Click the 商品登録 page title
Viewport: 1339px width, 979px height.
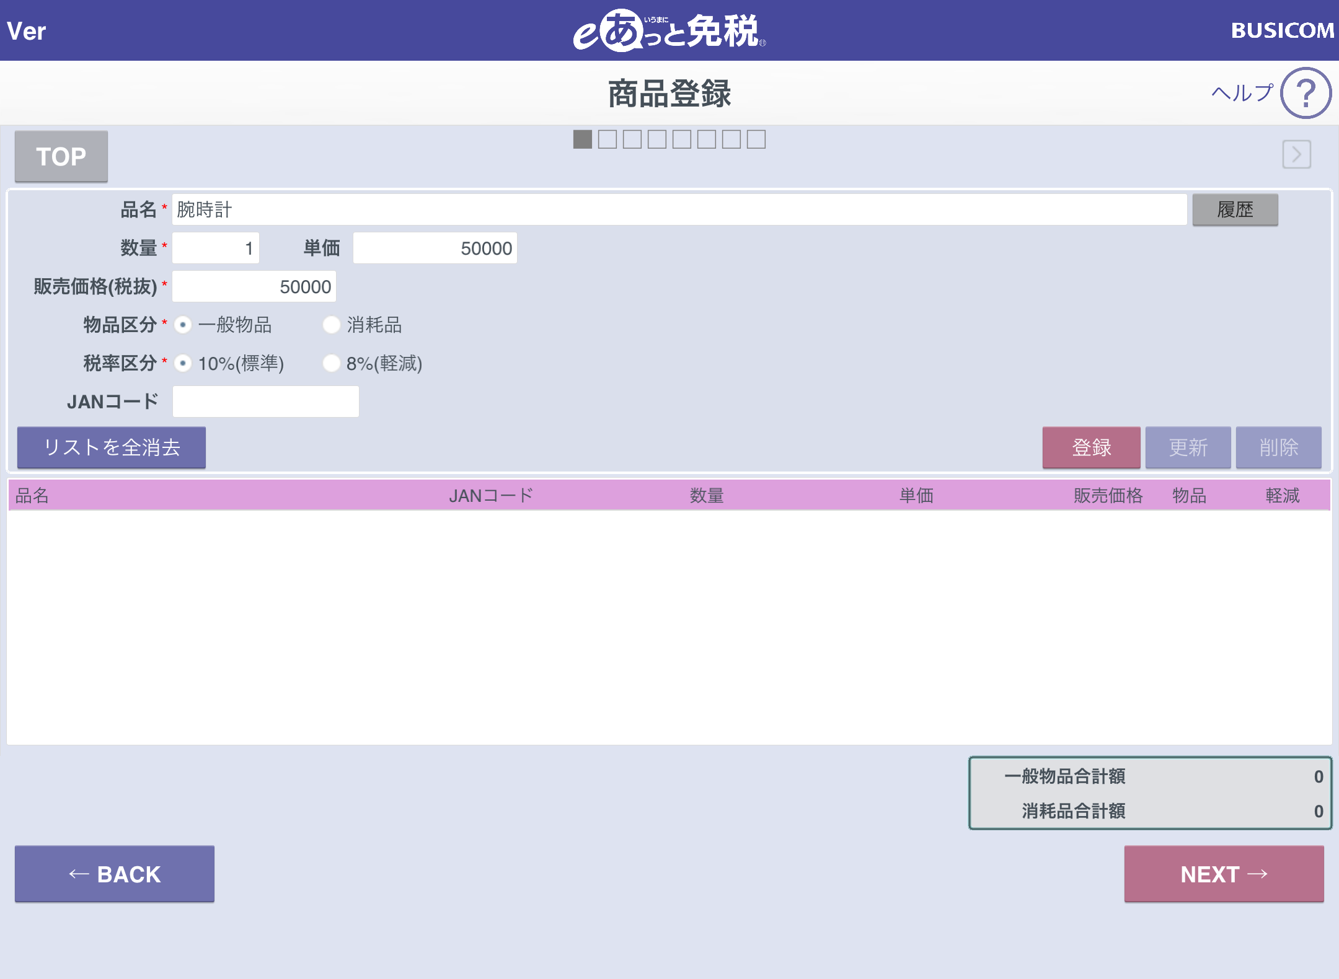click(x=670, y=94)
